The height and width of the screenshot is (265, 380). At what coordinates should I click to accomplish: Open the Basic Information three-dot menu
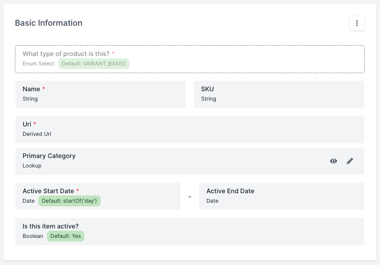click(x=357, y=23)
